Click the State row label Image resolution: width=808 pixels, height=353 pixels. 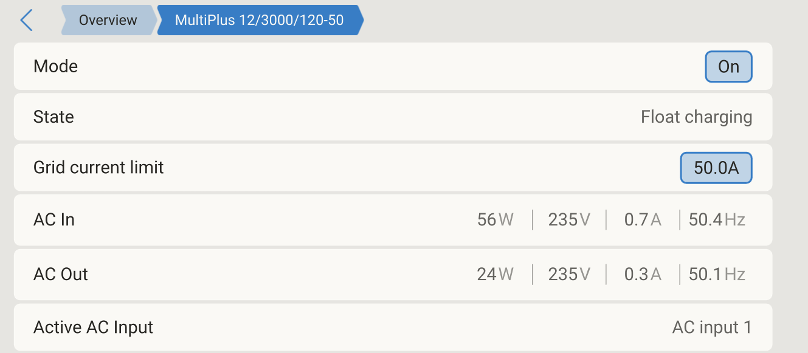click(54, 117)
